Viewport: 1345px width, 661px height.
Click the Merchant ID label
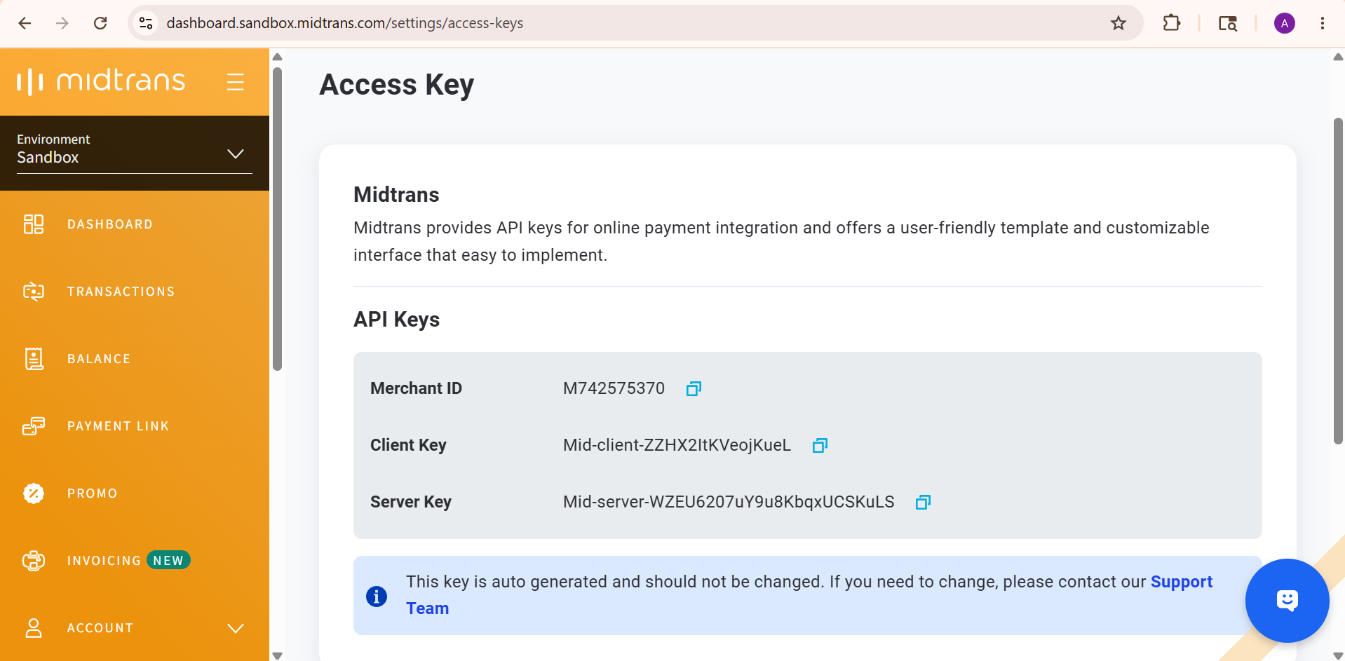[x=416, y=388]
